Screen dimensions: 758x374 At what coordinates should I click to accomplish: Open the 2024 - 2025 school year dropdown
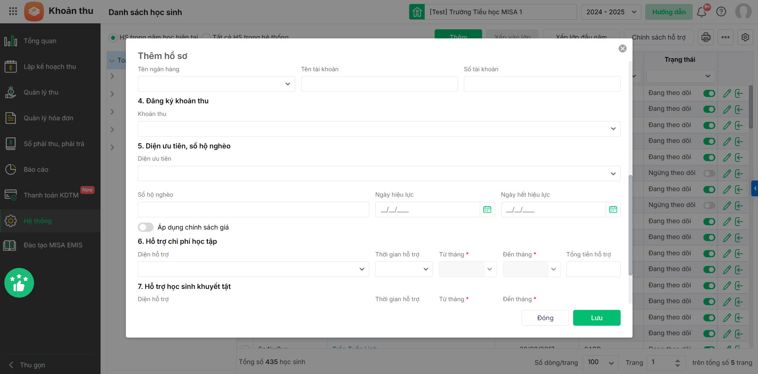pyautogui.click(x=611, y=12)
